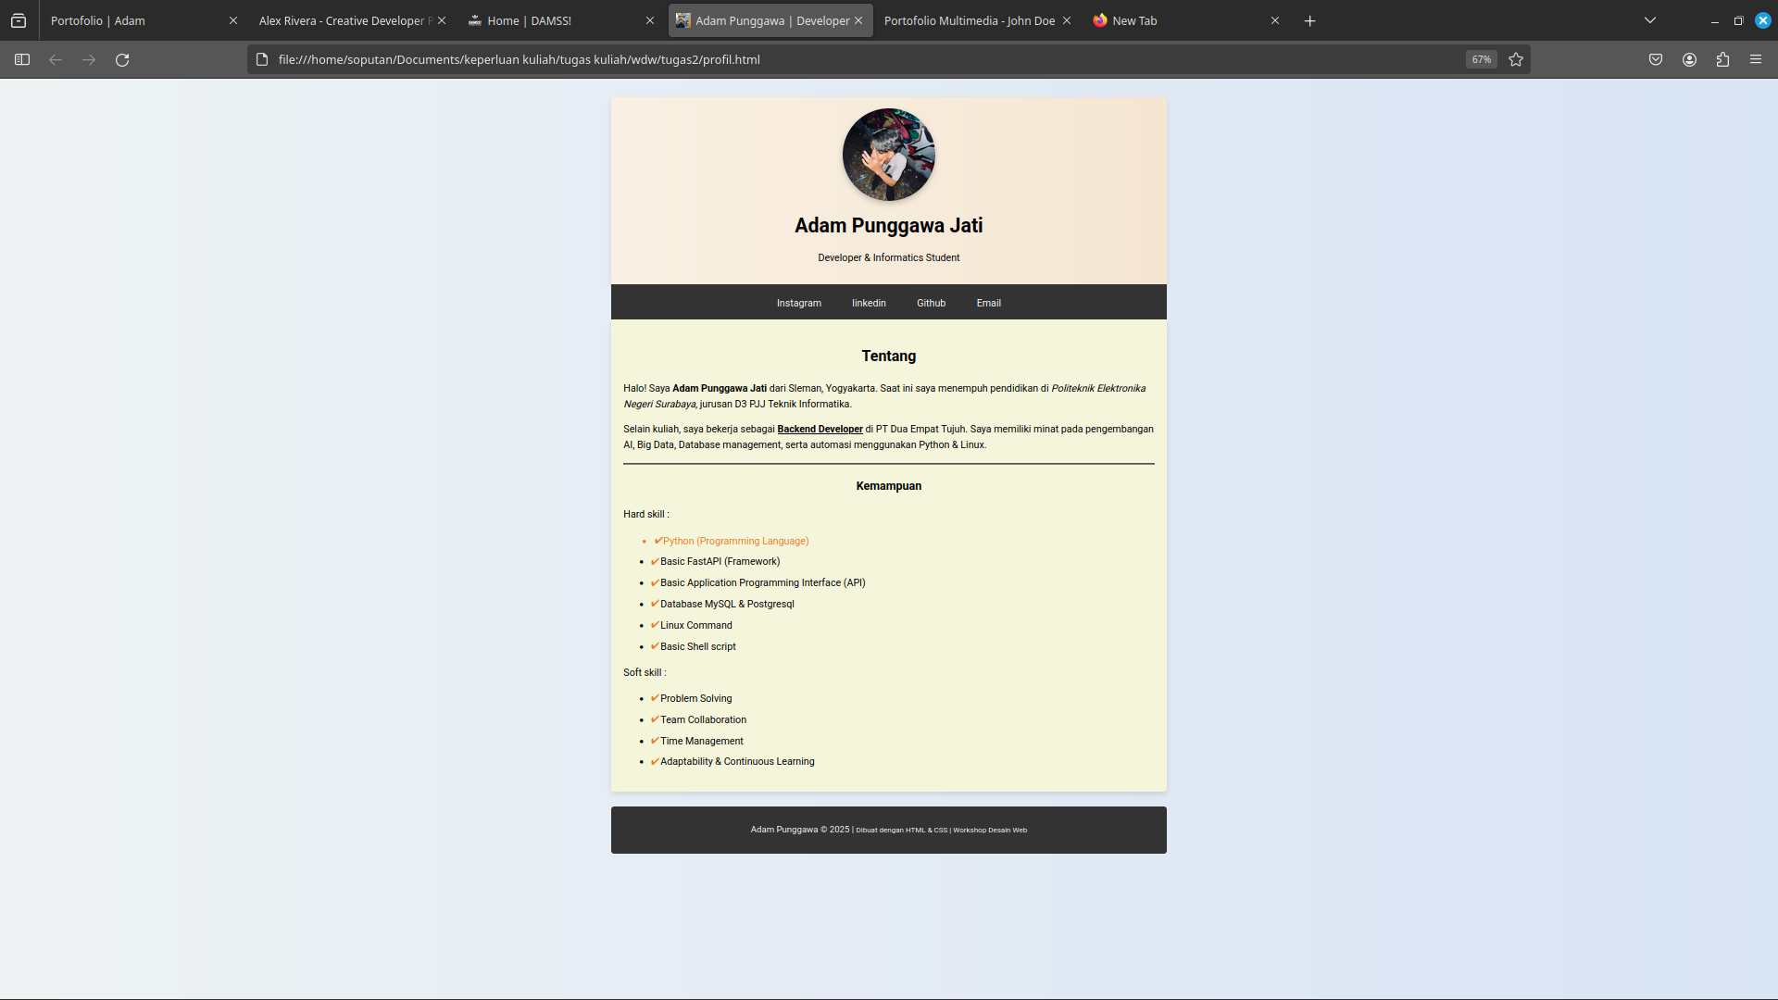Focus the URL address bar
This screenshot has height=1000, width=1778.
pos(833,59)
